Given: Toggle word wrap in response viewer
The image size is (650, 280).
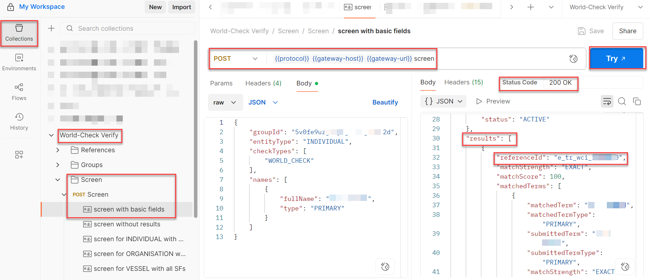Looking at the screenshot, I should [607, 102].
